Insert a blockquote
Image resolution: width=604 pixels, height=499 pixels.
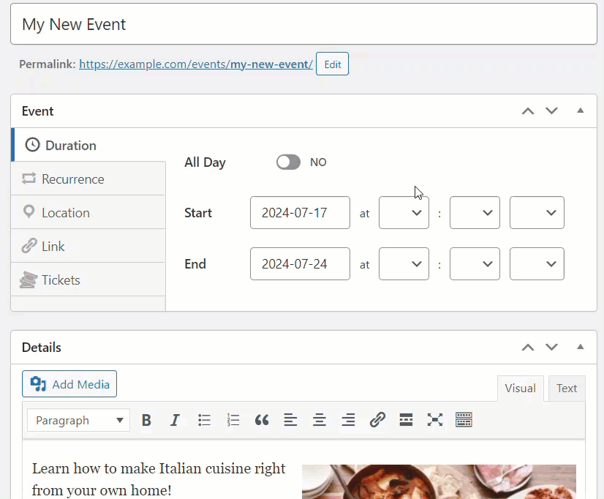click(261, 420)
